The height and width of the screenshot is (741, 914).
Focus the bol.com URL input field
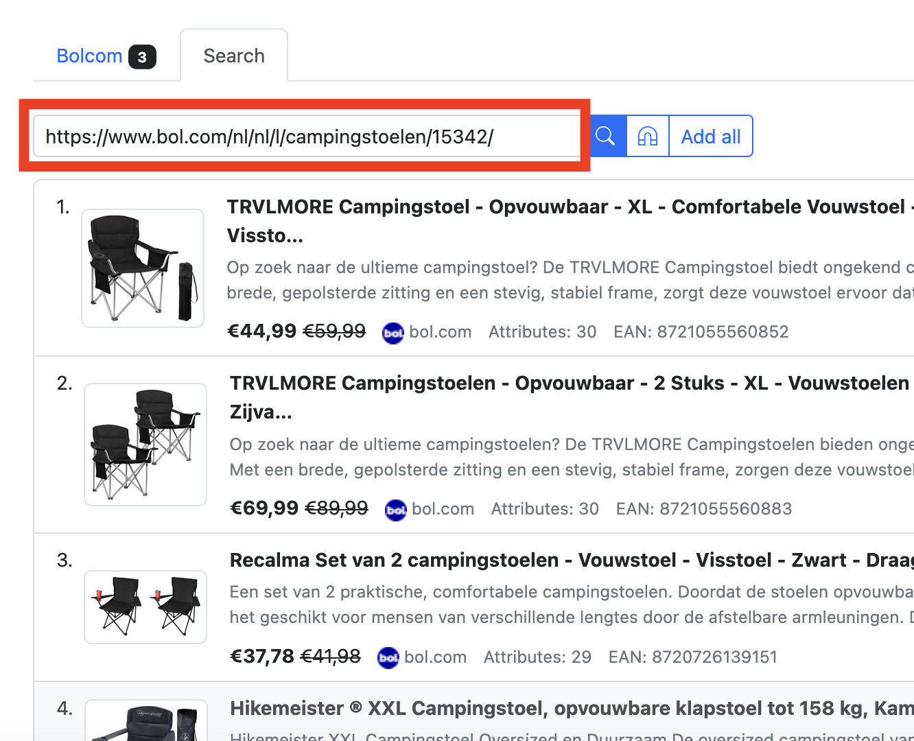306,137
